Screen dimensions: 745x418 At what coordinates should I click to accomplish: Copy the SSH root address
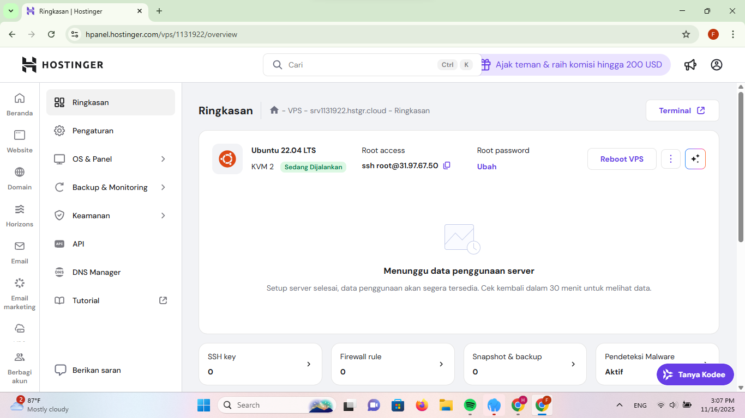click(447, 165)
